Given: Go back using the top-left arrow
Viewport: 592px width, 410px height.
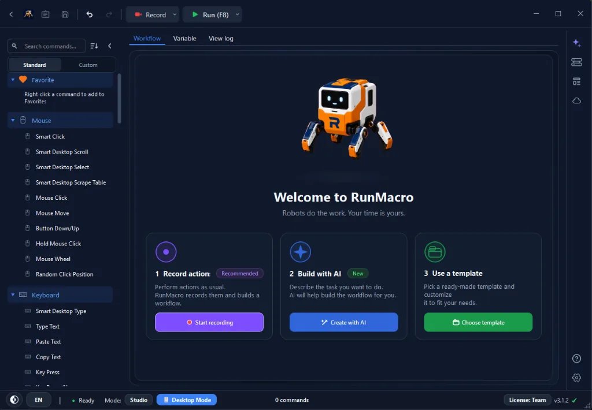Looking at the screenshot, I should pyautogui.click(x=12, y=14).
